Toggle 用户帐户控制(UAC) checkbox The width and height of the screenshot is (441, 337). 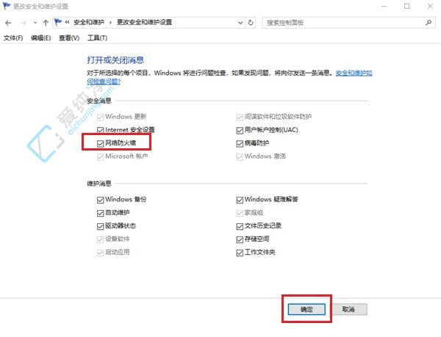(240, 130)
